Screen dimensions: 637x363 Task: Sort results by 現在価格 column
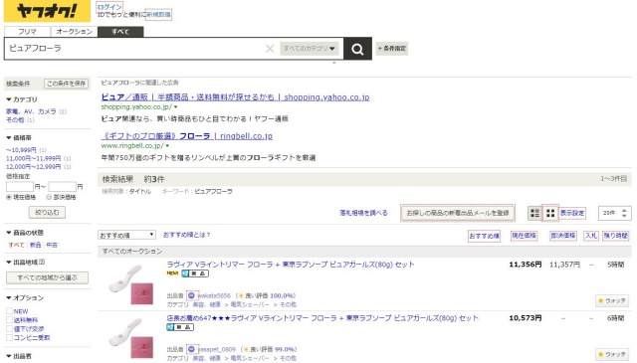click(x=525, y=236)
